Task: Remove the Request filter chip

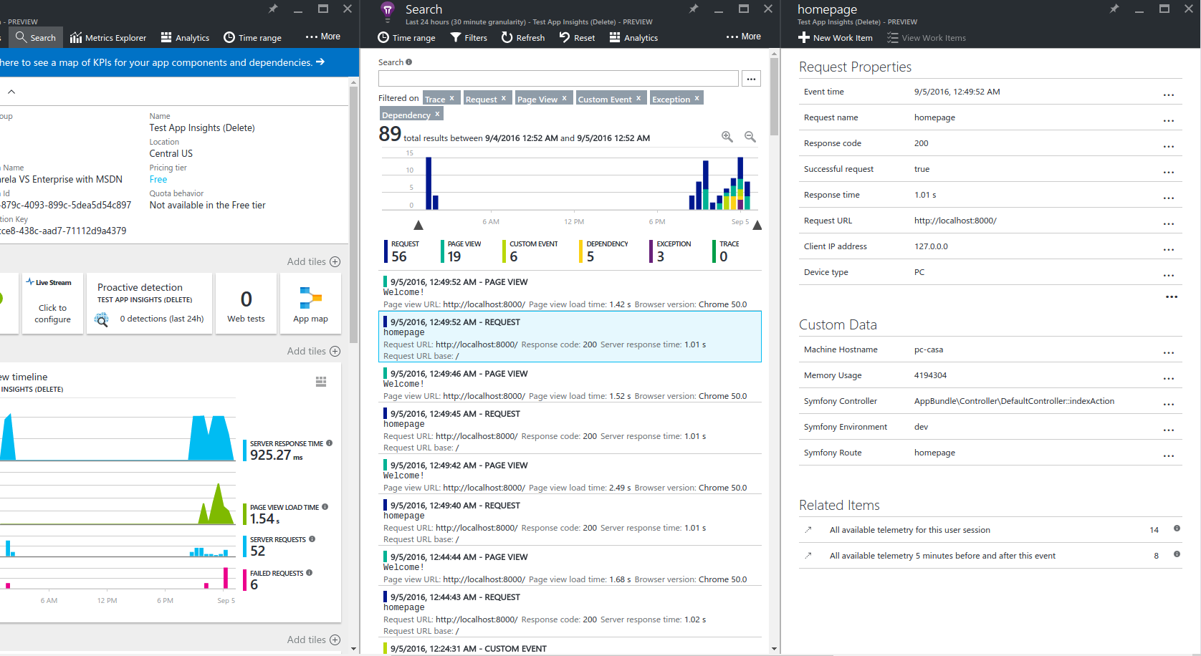Action: coord(504,98)
